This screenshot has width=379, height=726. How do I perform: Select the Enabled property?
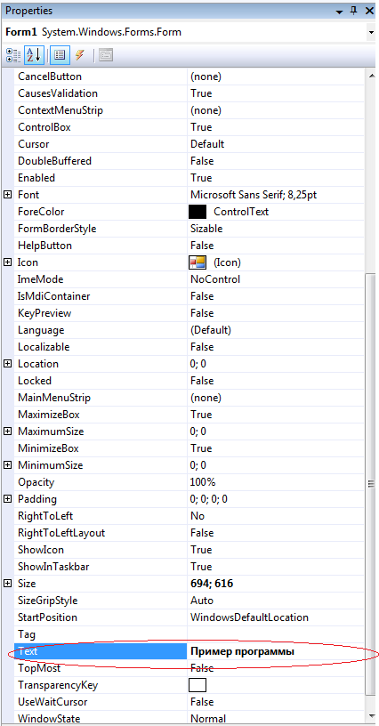[x=36, y=178]
